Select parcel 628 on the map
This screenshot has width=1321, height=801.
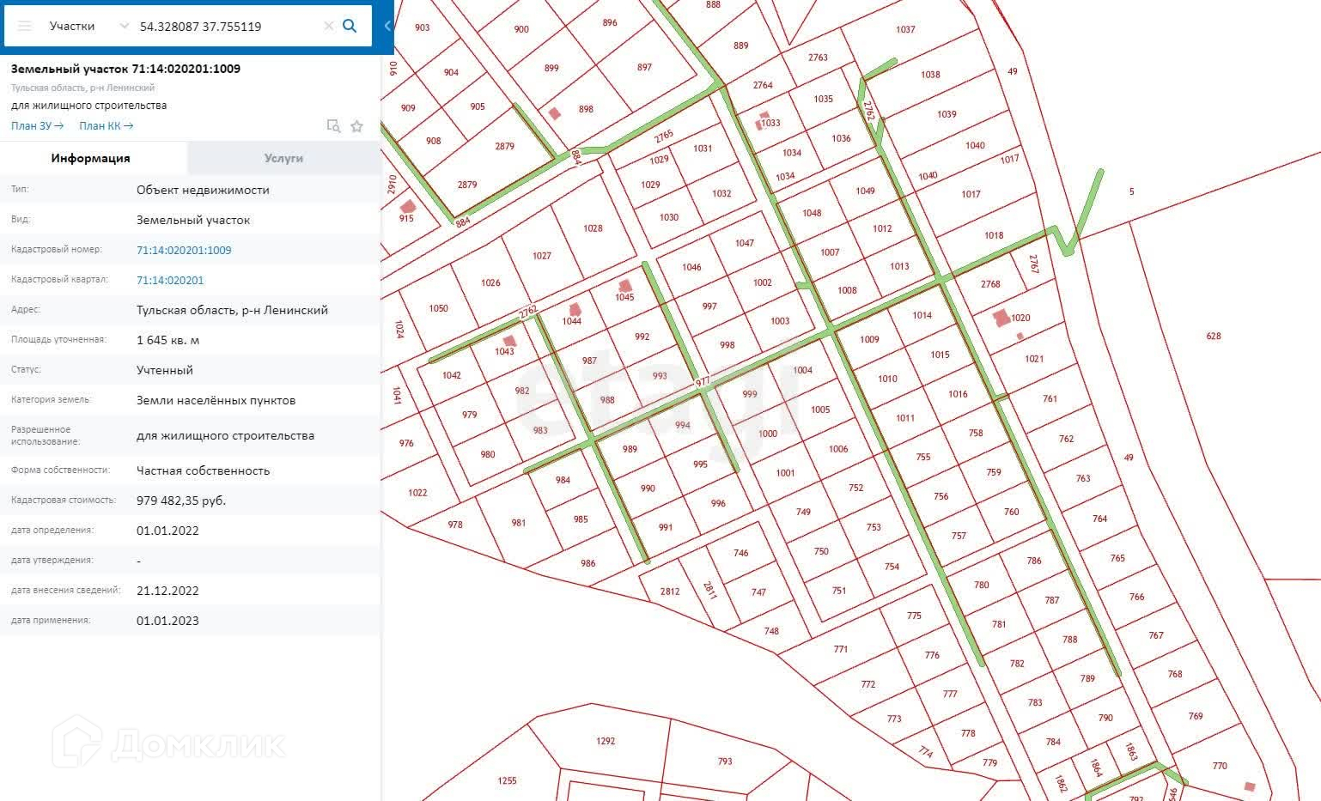pyautogui.click(x=1213, y=336)
